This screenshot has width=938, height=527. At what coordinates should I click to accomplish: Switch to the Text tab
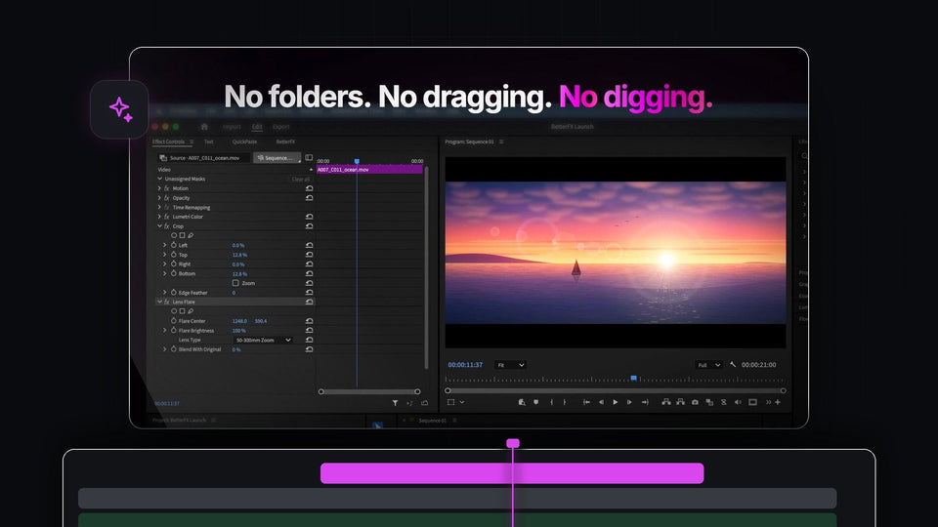pos(209,142)
